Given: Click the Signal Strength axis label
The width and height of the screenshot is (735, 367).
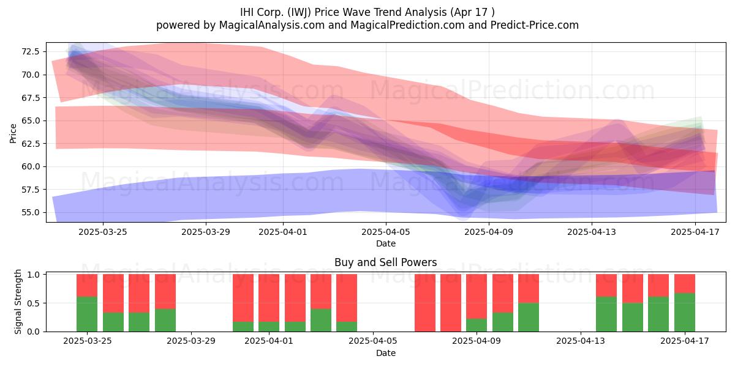Looking at the screenshot, I should click(18, 302).
